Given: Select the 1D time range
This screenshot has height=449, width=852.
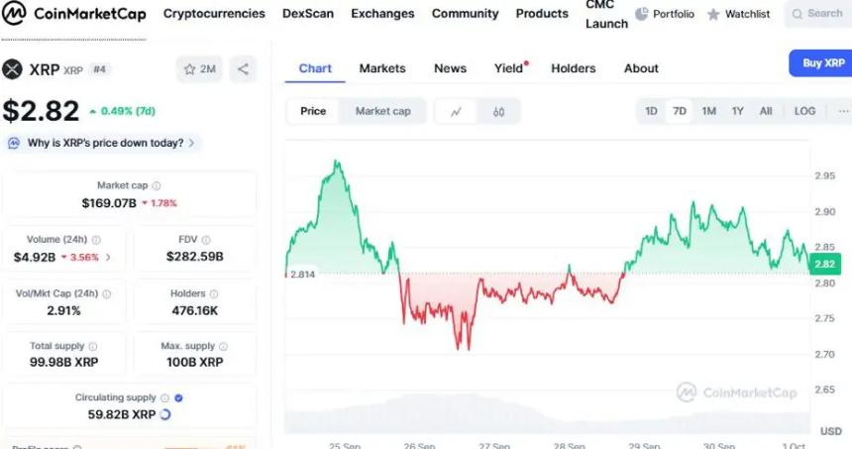Looking at the screenshot, I should click(x=651, y=111).
